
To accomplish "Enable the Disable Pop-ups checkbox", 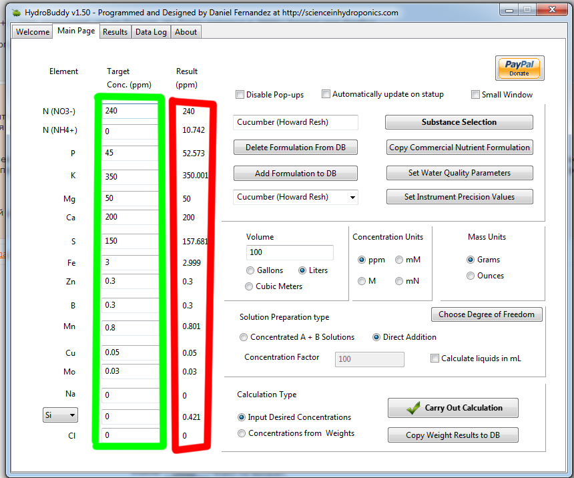I will [240, 95].
